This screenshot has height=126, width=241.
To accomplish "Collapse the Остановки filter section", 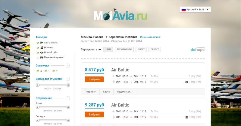I will tap(68, 65).
